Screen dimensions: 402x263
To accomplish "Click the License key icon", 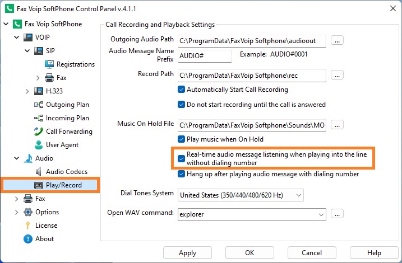I will (28, 226).
